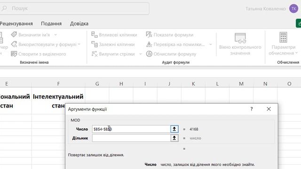Image resolution: width=301 pixels, height=169 pixels.
Task: Select column O header
Action: (x=289, y=84)
